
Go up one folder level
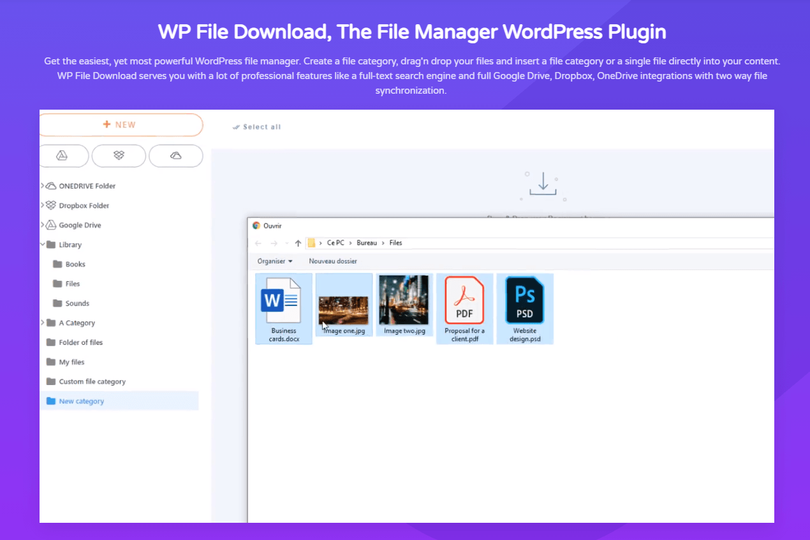coord(298,243)
